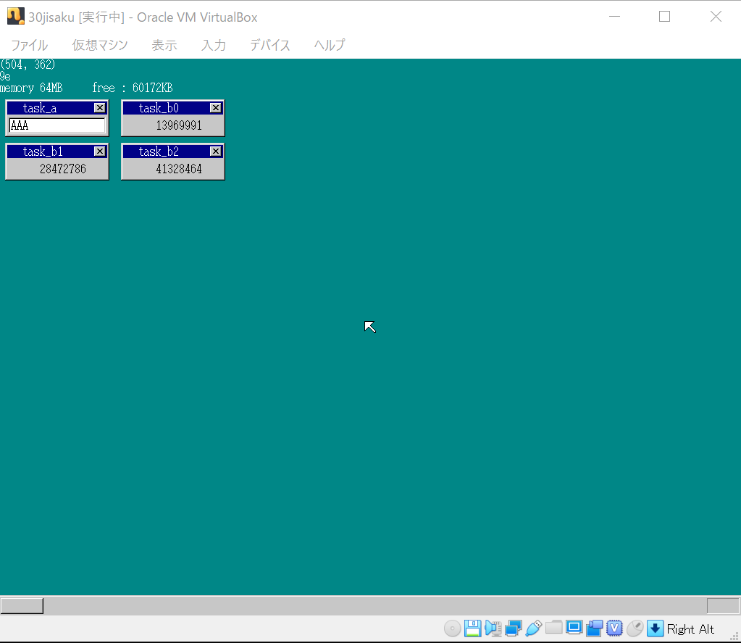Click the counter 13969991 in task_b0
741x643 pixels.
coord(179,125)
